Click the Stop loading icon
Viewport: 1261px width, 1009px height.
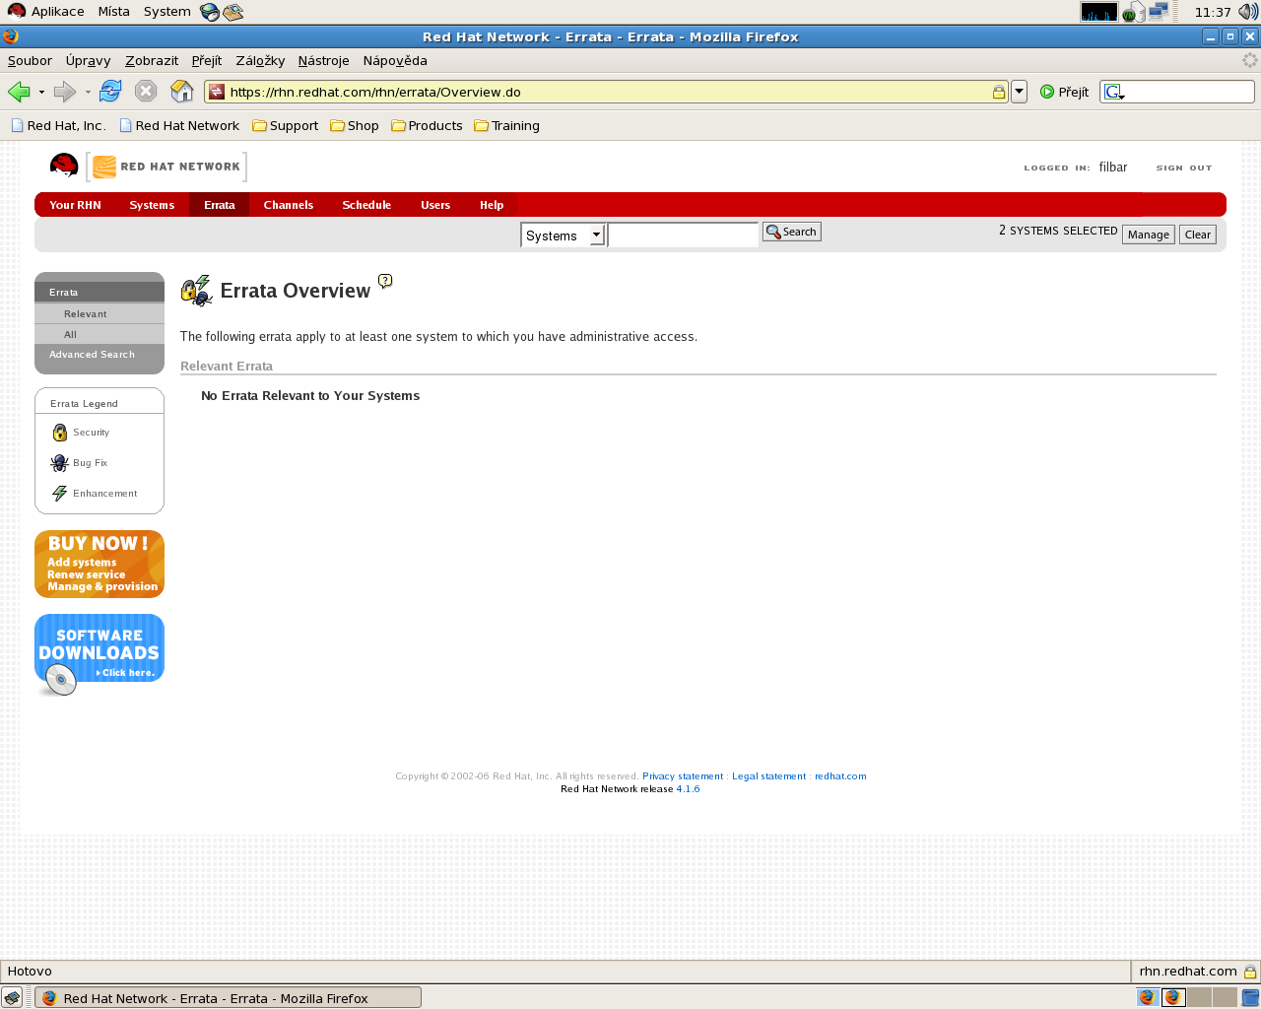tap(146, 92)
